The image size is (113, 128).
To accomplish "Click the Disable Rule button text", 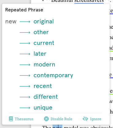I will coord(61,119).
